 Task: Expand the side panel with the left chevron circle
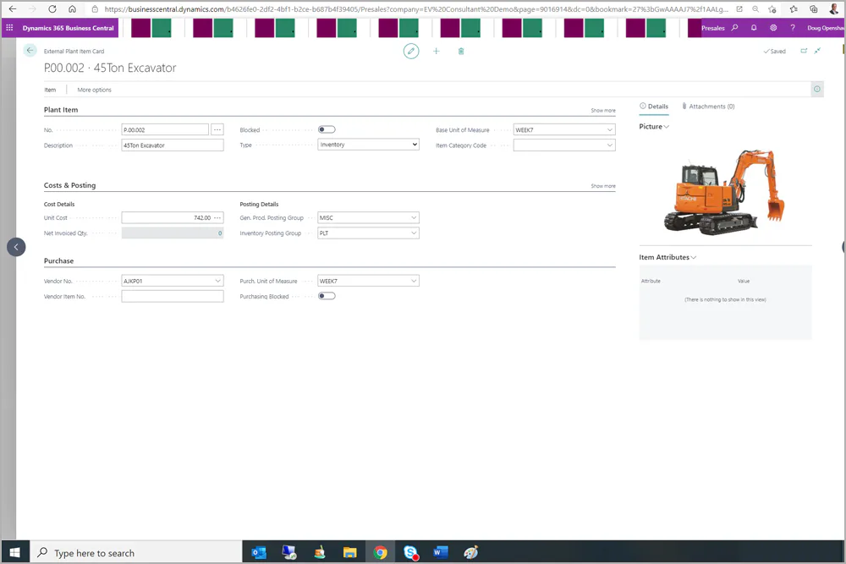(16, 247)
